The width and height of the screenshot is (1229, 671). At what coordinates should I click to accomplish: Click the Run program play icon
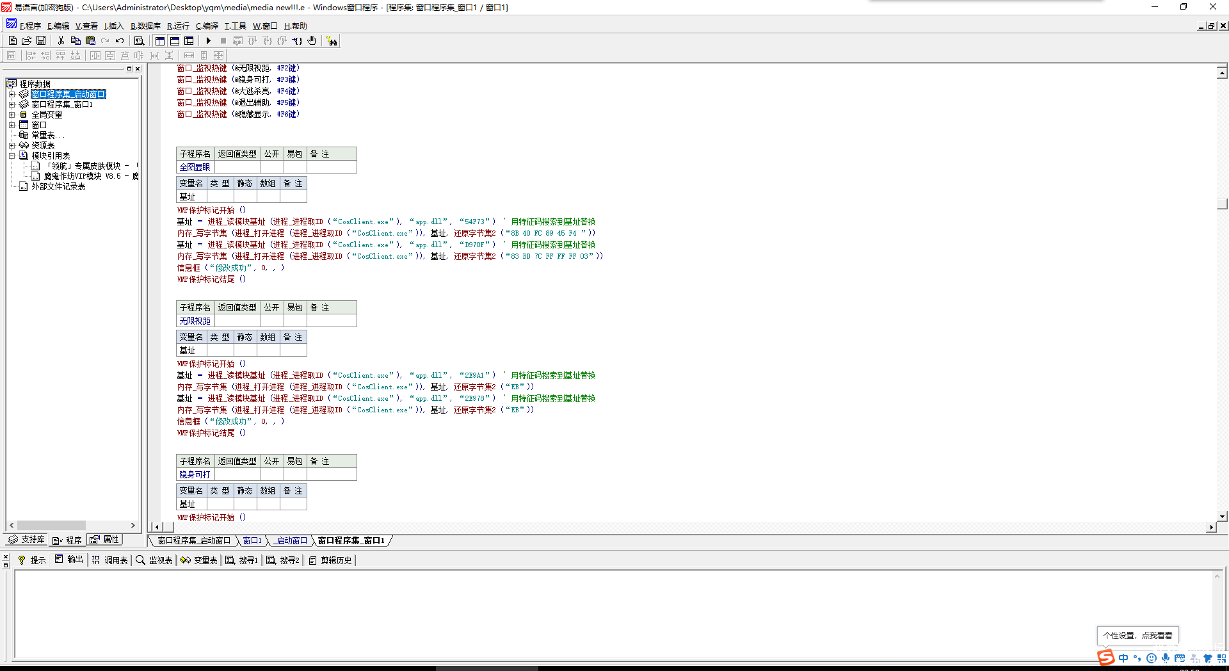tap(208, 40)
